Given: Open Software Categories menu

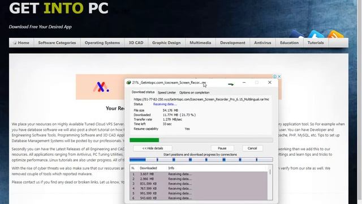Looking at the screenshot, I should (57, 43).
